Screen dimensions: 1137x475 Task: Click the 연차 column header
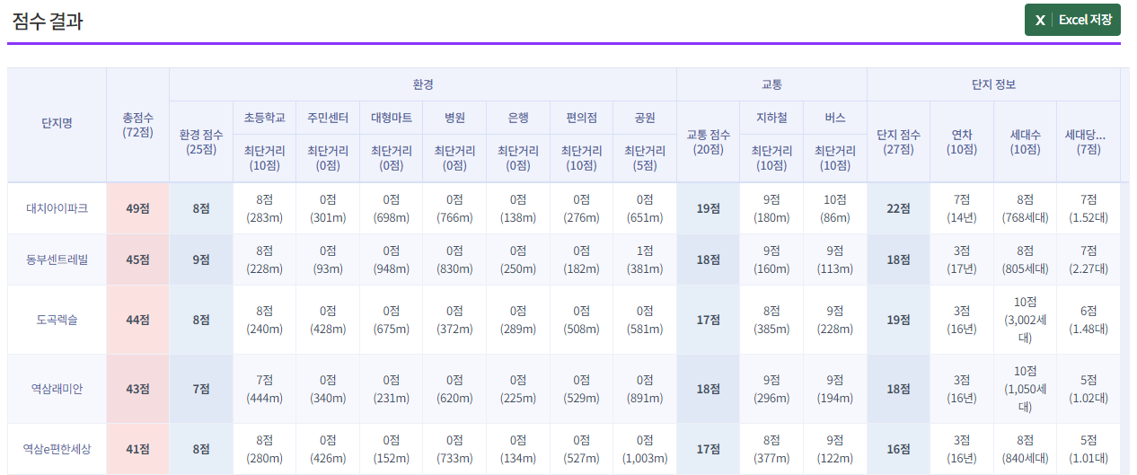962,142
